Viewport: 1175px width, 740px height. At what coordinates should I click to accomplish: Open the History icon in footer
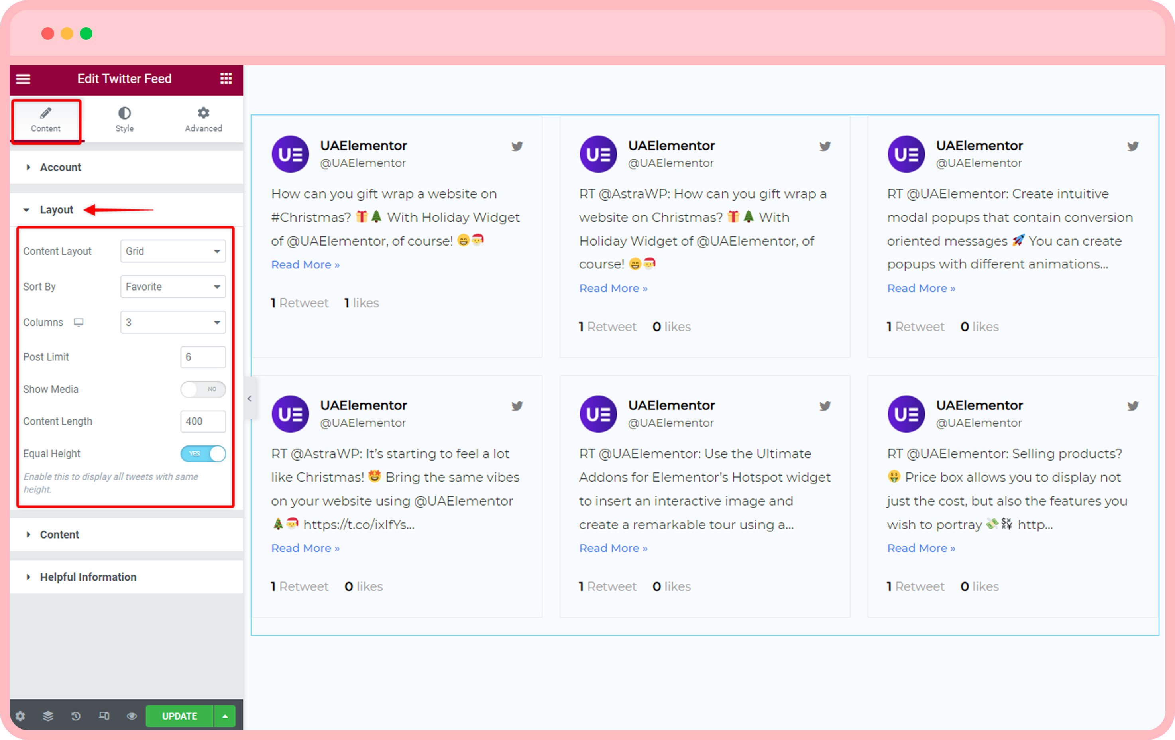(x=76, y=716)
